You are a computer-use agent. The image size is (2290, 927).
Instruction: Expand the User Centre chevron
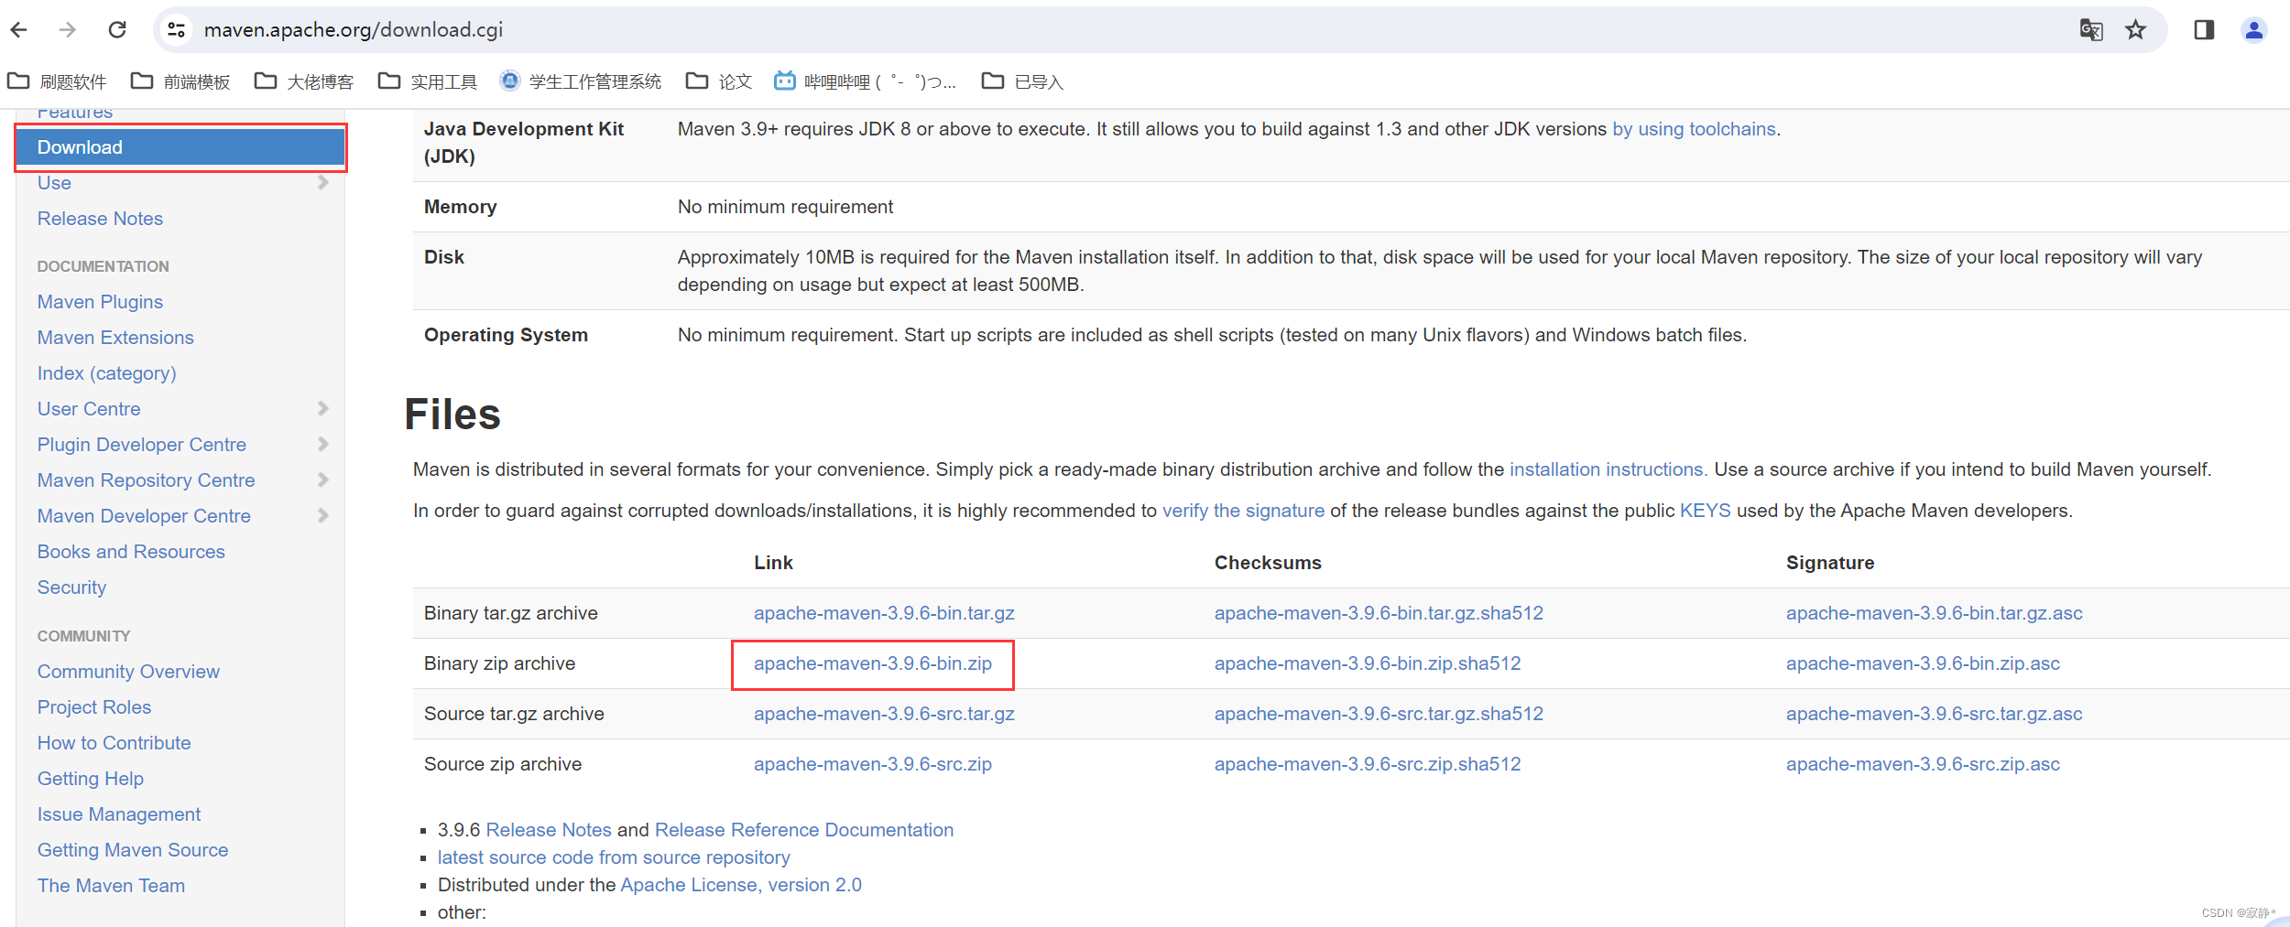tap(322, 408)
